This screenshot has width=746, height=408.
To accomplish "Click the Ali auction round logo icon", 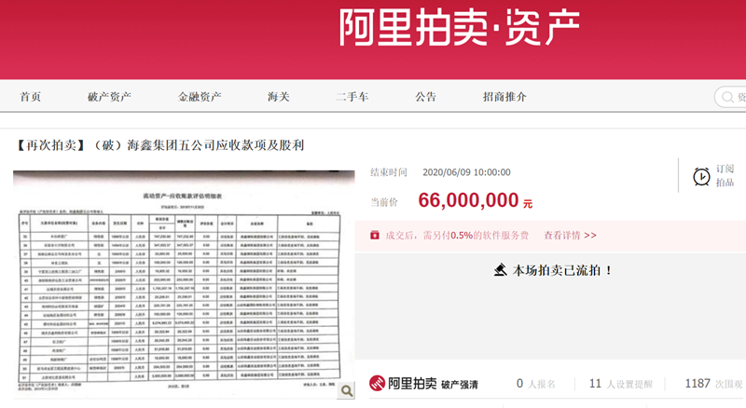I will [x=378, y=383].
